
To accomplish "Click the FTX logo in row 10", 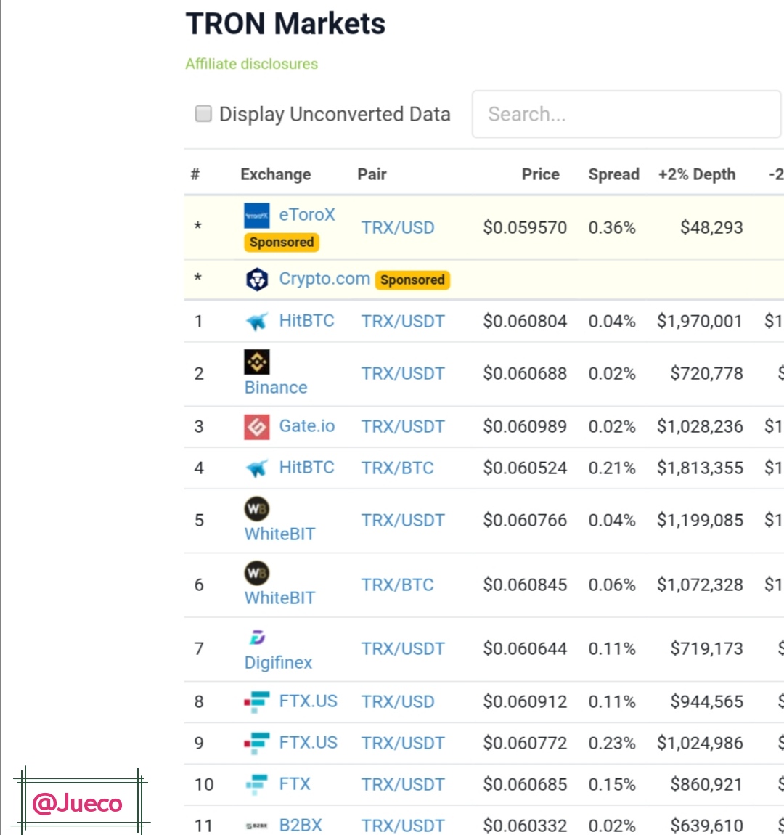I will coord(256,784).
